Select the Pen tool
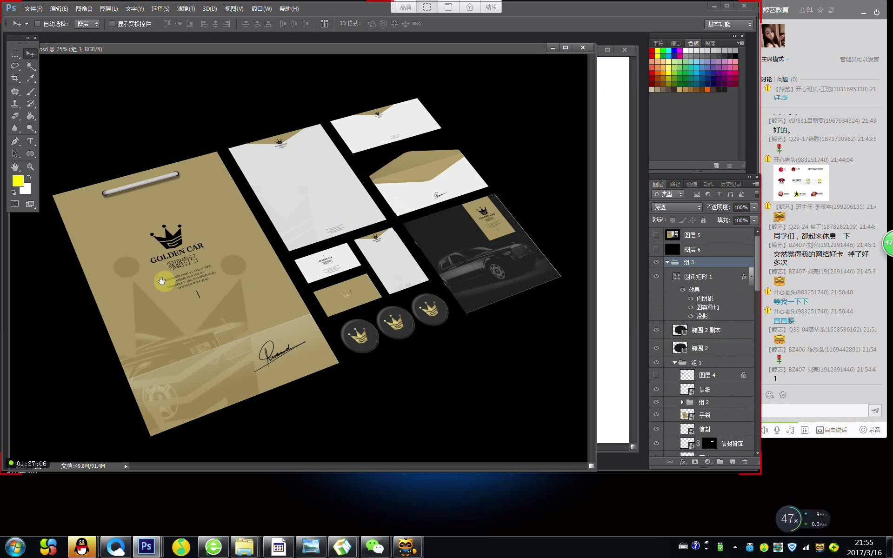The height and width of the screenshot is (558, 893). (15, 141)
